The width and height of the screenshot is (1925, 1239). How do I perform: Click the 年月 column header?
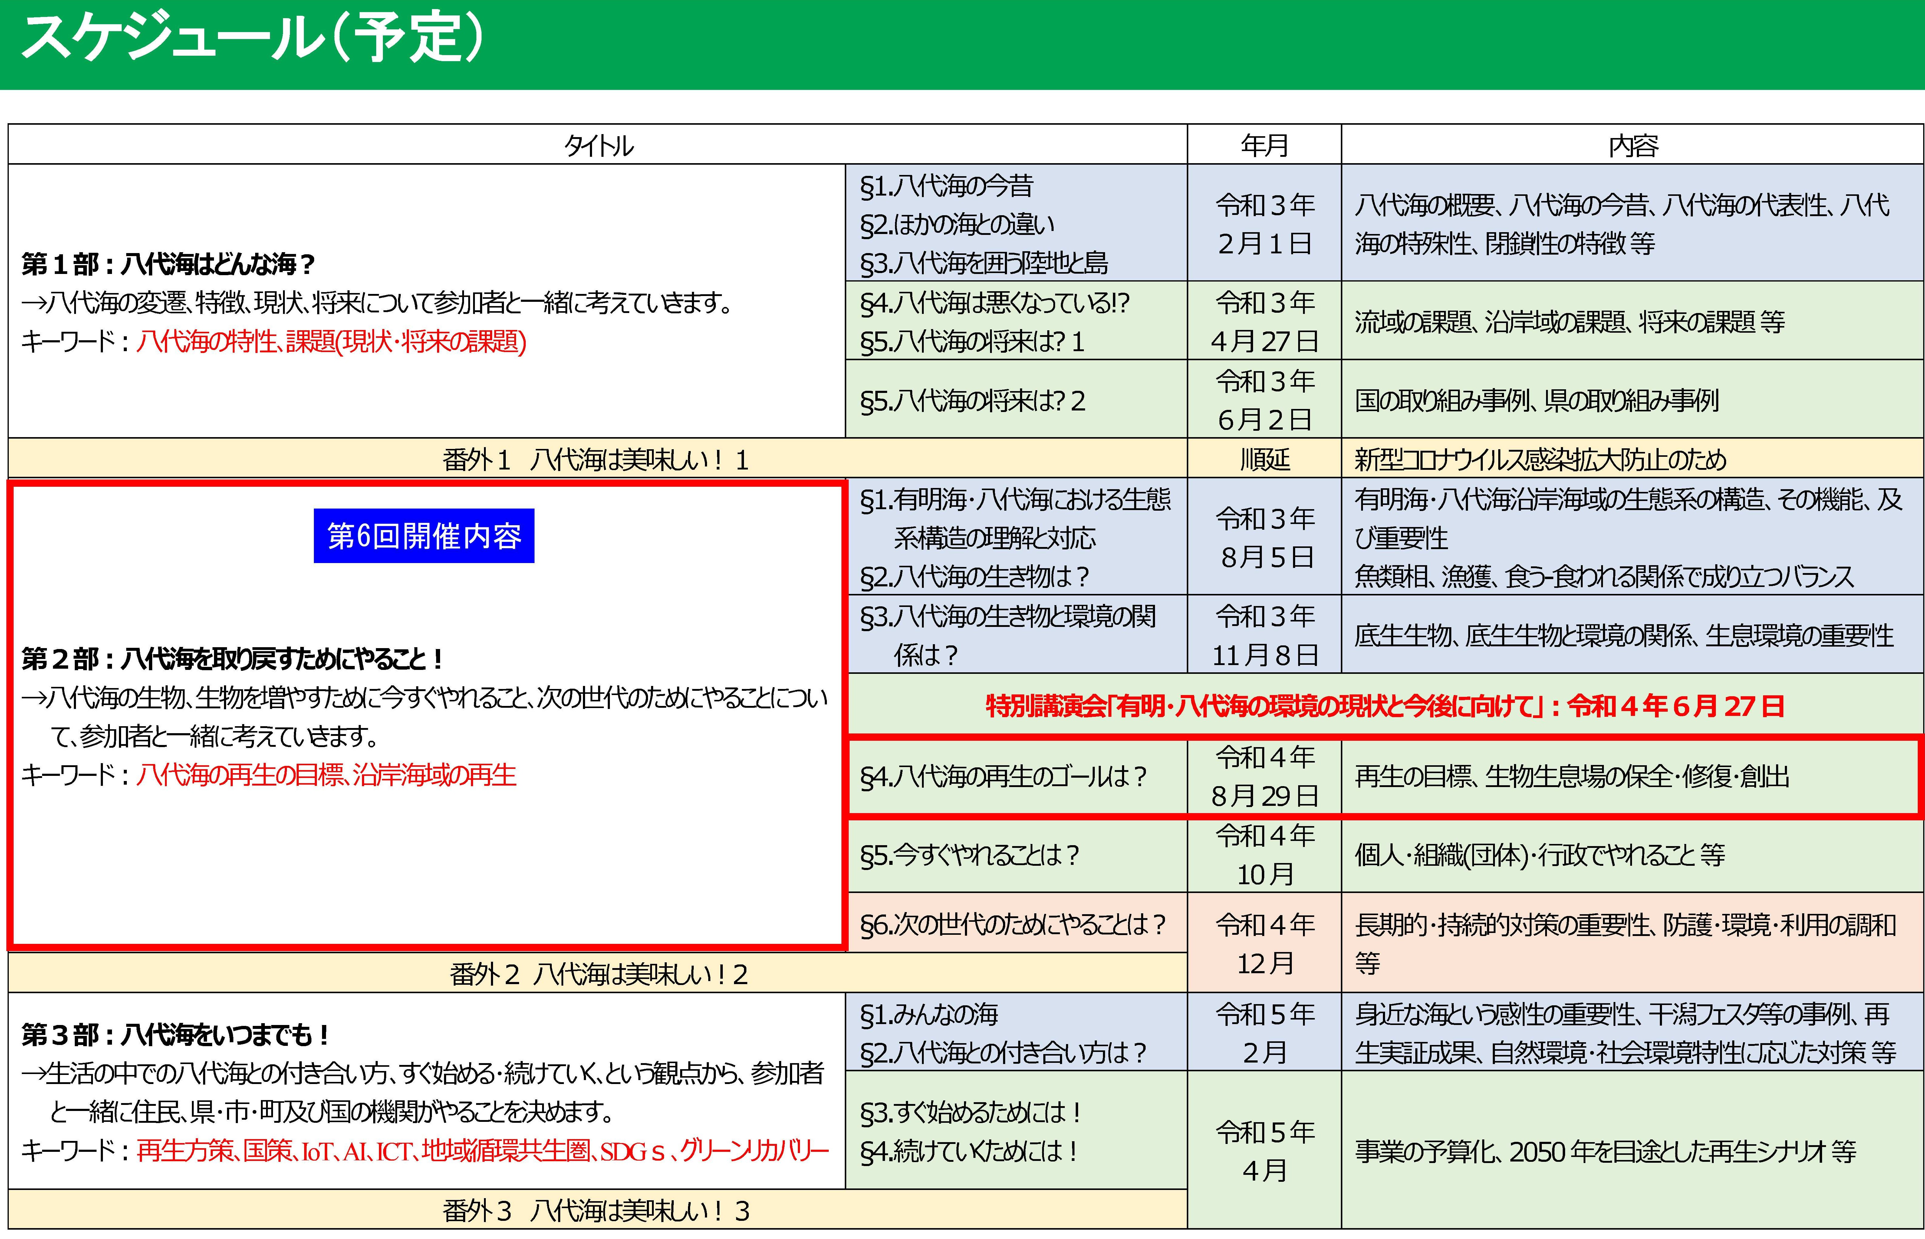[1265, 146]
